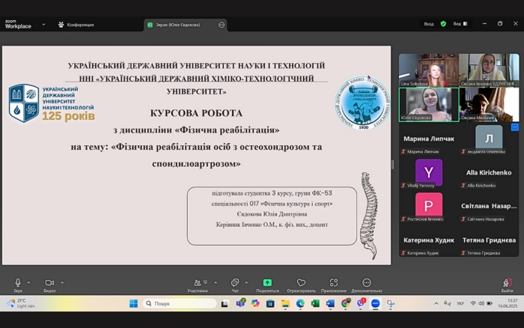This screenshot has height=328, width=524.
Task: Expand video options arrow beside Видео
Action: click(x=62, y=282)
